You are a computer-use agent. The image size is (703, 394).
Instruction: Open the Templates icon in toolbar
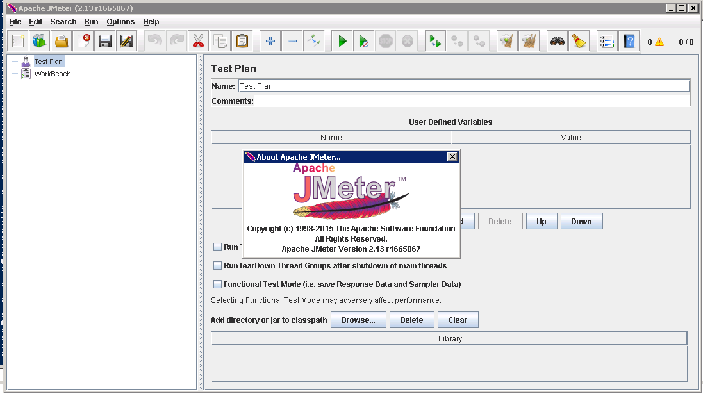click(x=39, y=42)
